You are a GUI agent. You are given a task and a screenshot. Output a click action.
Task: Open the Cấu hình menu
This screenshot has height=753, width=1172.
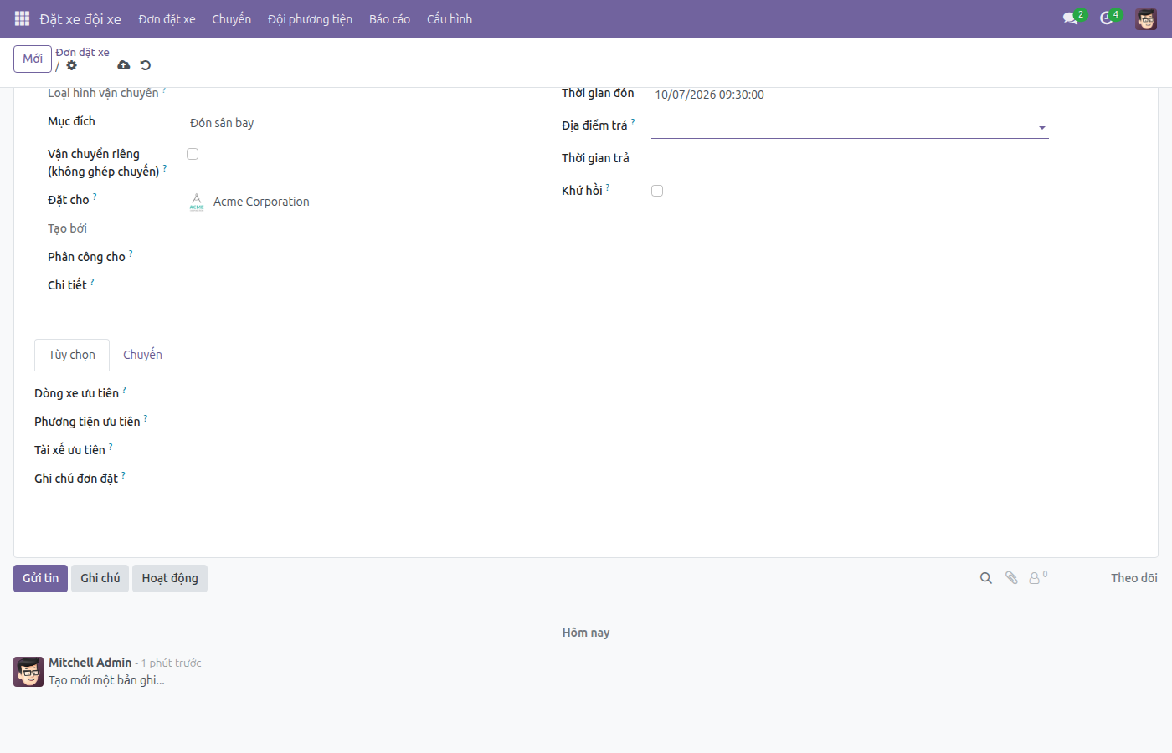(450, 19)
